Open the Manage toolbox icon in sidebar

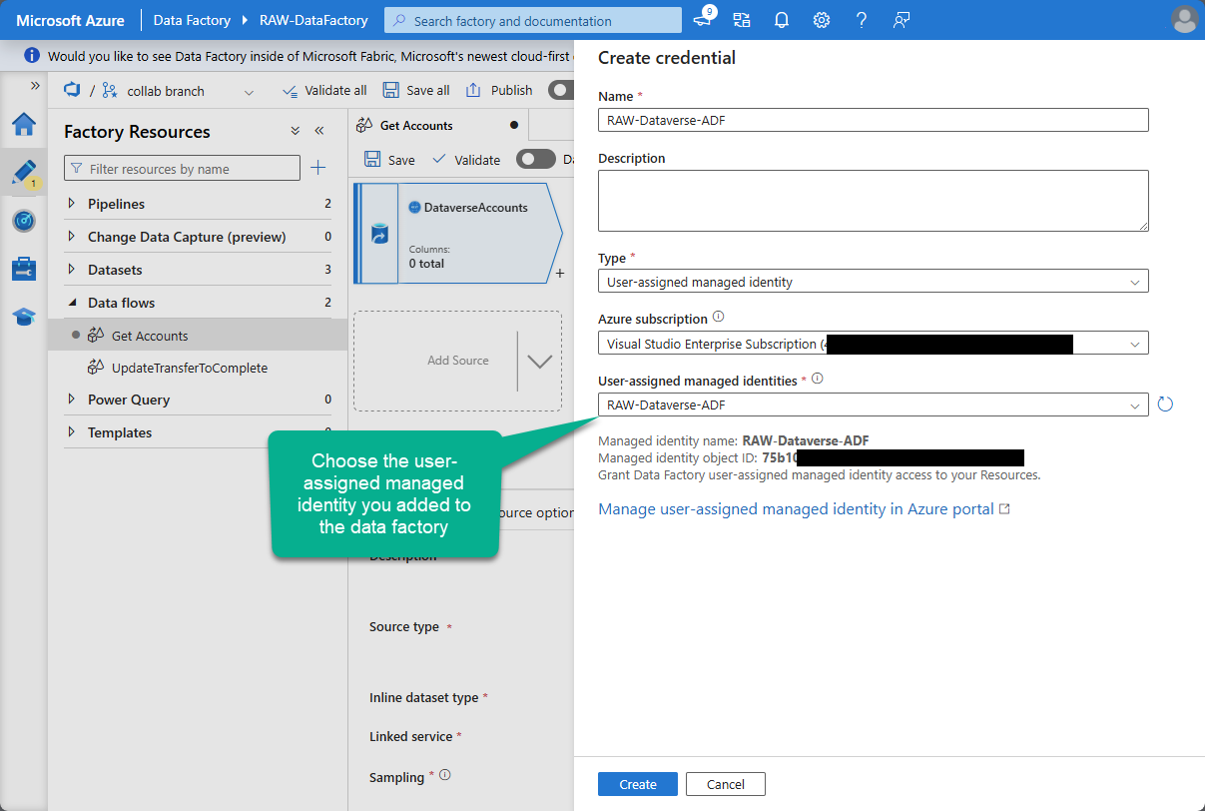(x=23, y=269)
